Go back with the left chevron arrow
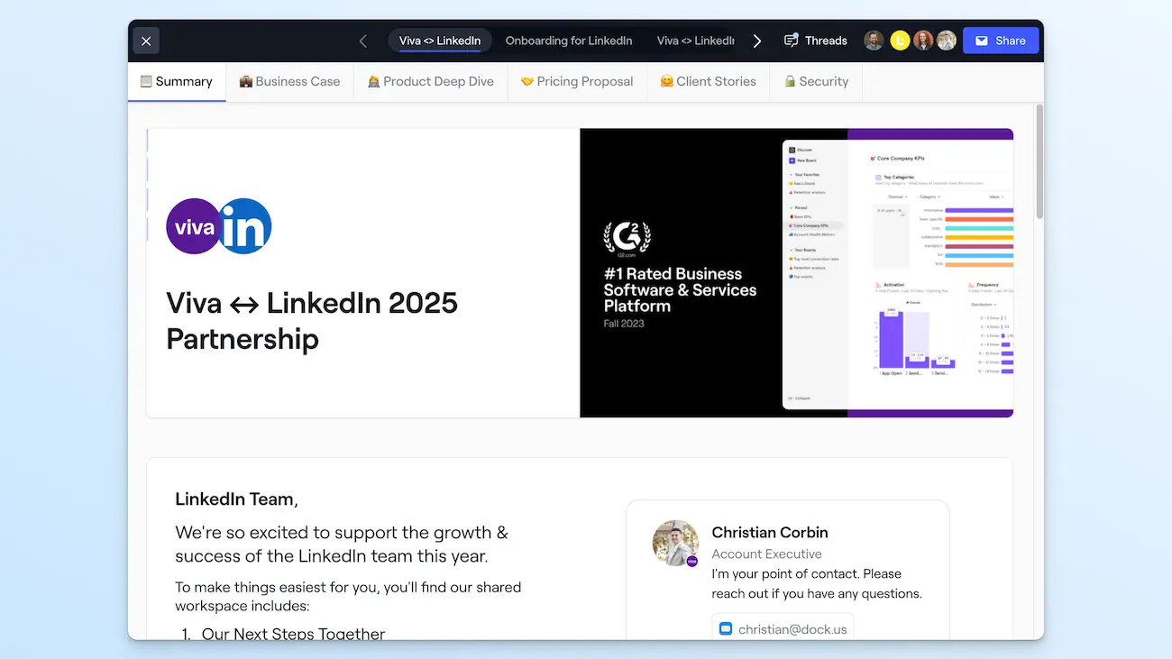This screenshot has height=659, width=1172. pyautogui.click(x=362, y=41)
